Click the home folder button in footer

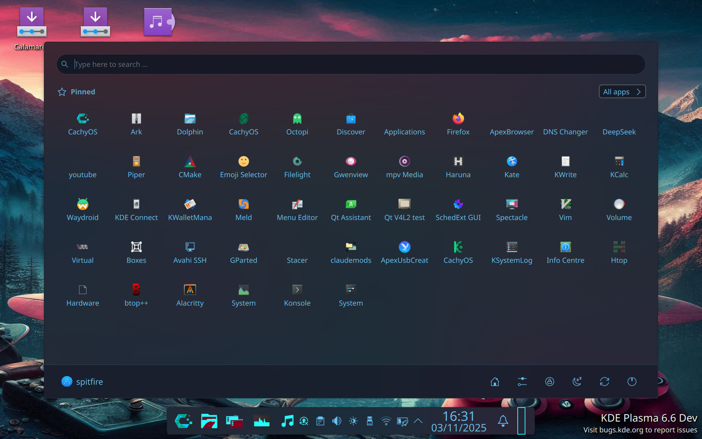pos(495,382)
